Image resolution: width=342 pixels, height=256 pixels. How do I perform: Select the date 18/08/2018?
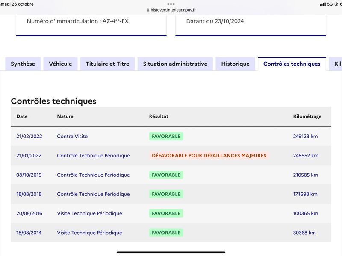(29, 194)
